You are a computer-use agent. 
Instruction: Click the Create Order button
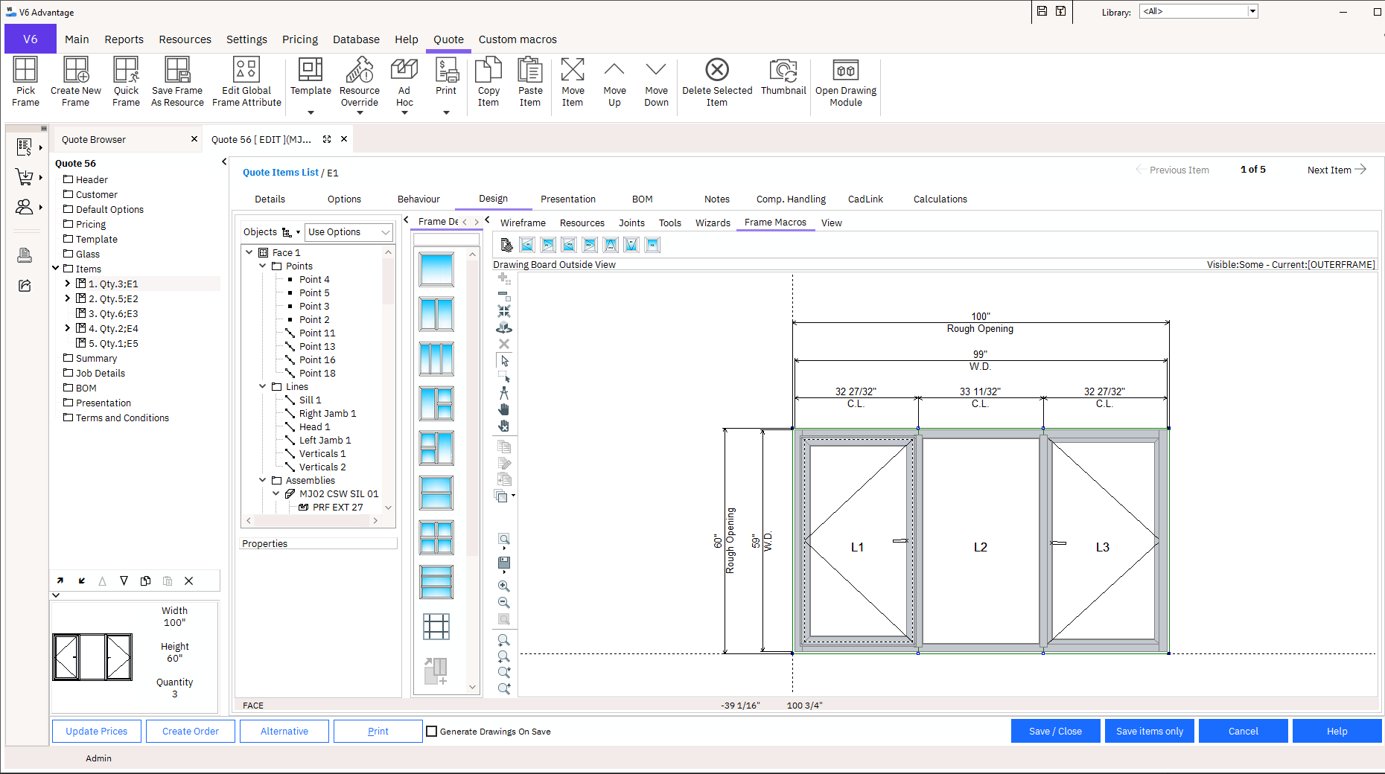click(x=190, y=731)
